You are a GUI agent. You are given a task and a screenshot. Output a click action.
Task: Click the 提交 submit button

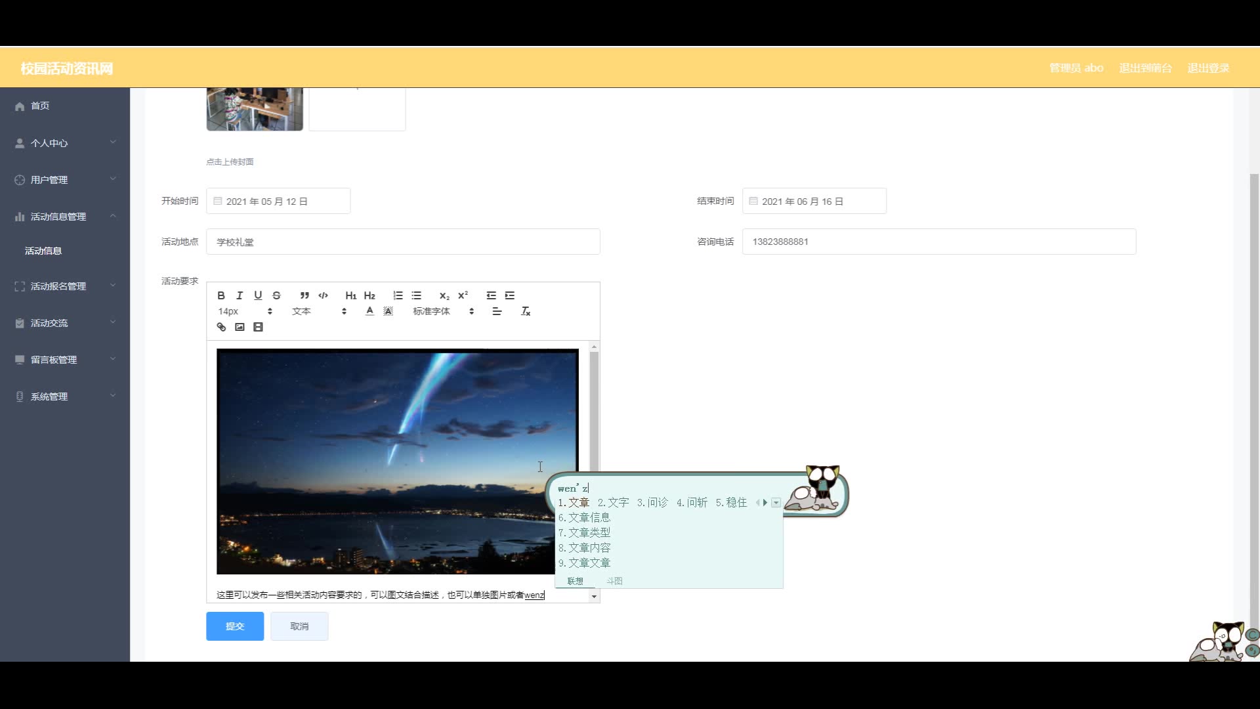click(x=235, y=626)
